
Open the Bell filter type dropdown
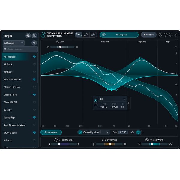[112, 99]
